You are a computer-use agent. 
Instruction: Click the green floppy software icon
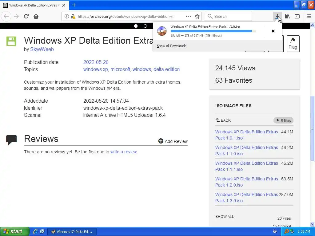pos(11,41)
